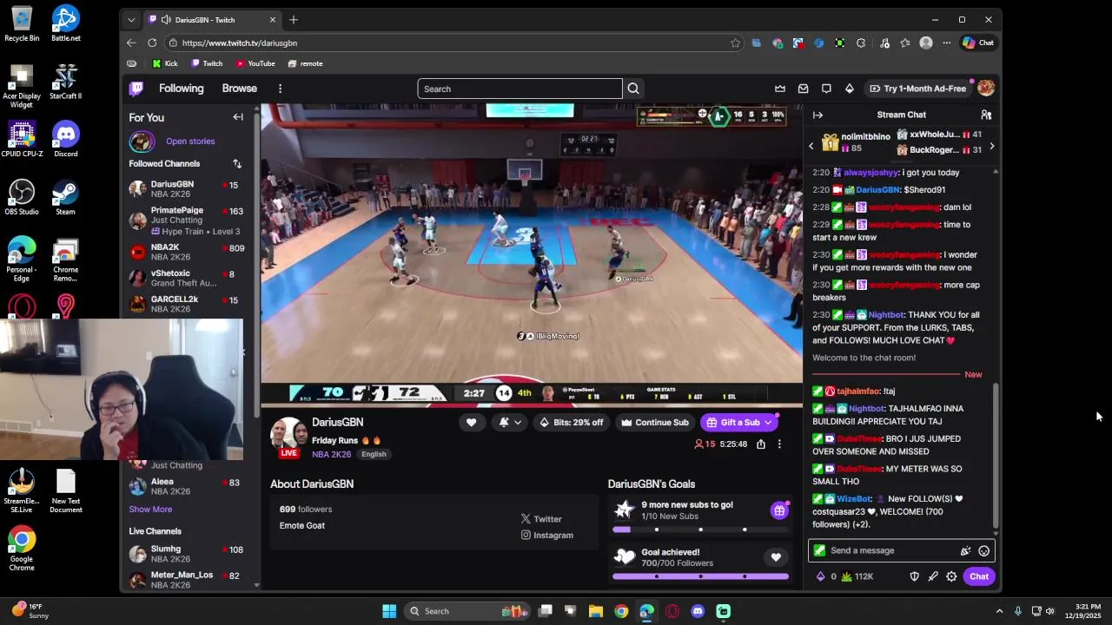Open Slumhg live channel
Image resolution: width=1112 pixels, height=625 pixels.
pos(186,554)
